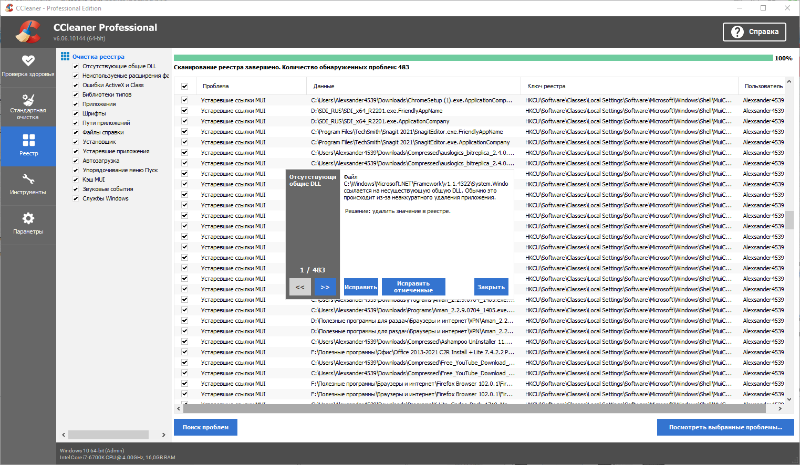Click version text v6.06.10144
Screen dimensions: 800x465
click(x=79, y=38)
